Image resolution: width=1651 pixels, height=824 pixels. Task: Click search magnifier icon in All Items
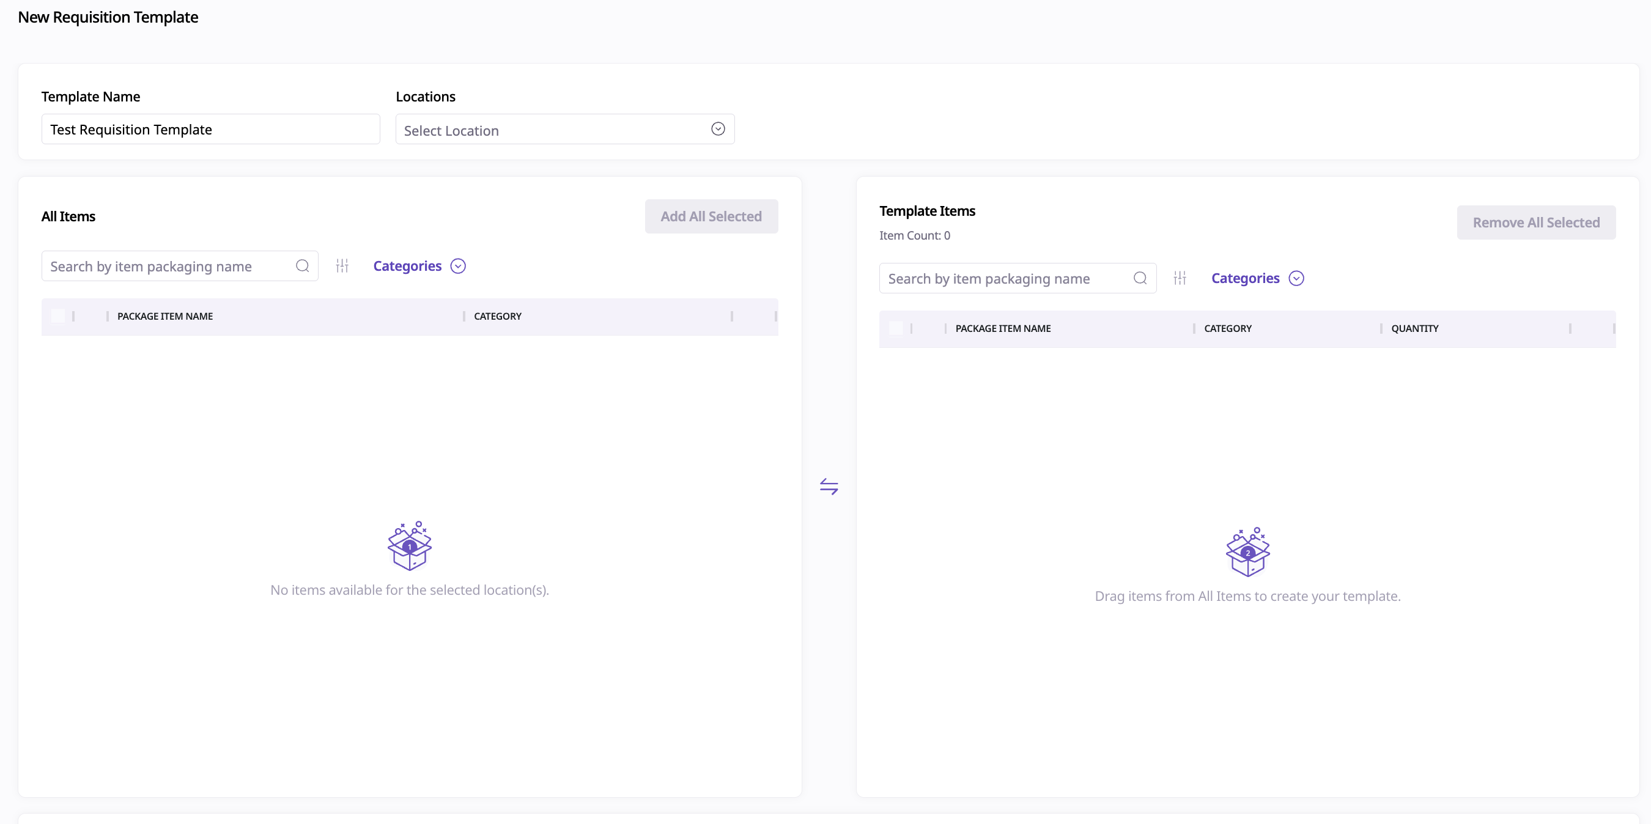(303, 266)
